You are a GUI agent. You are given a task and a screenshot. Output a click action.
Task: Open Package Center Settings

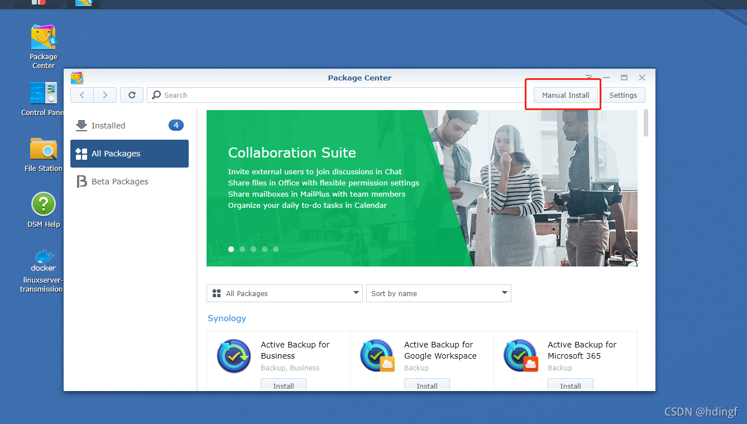pos(623,95)
